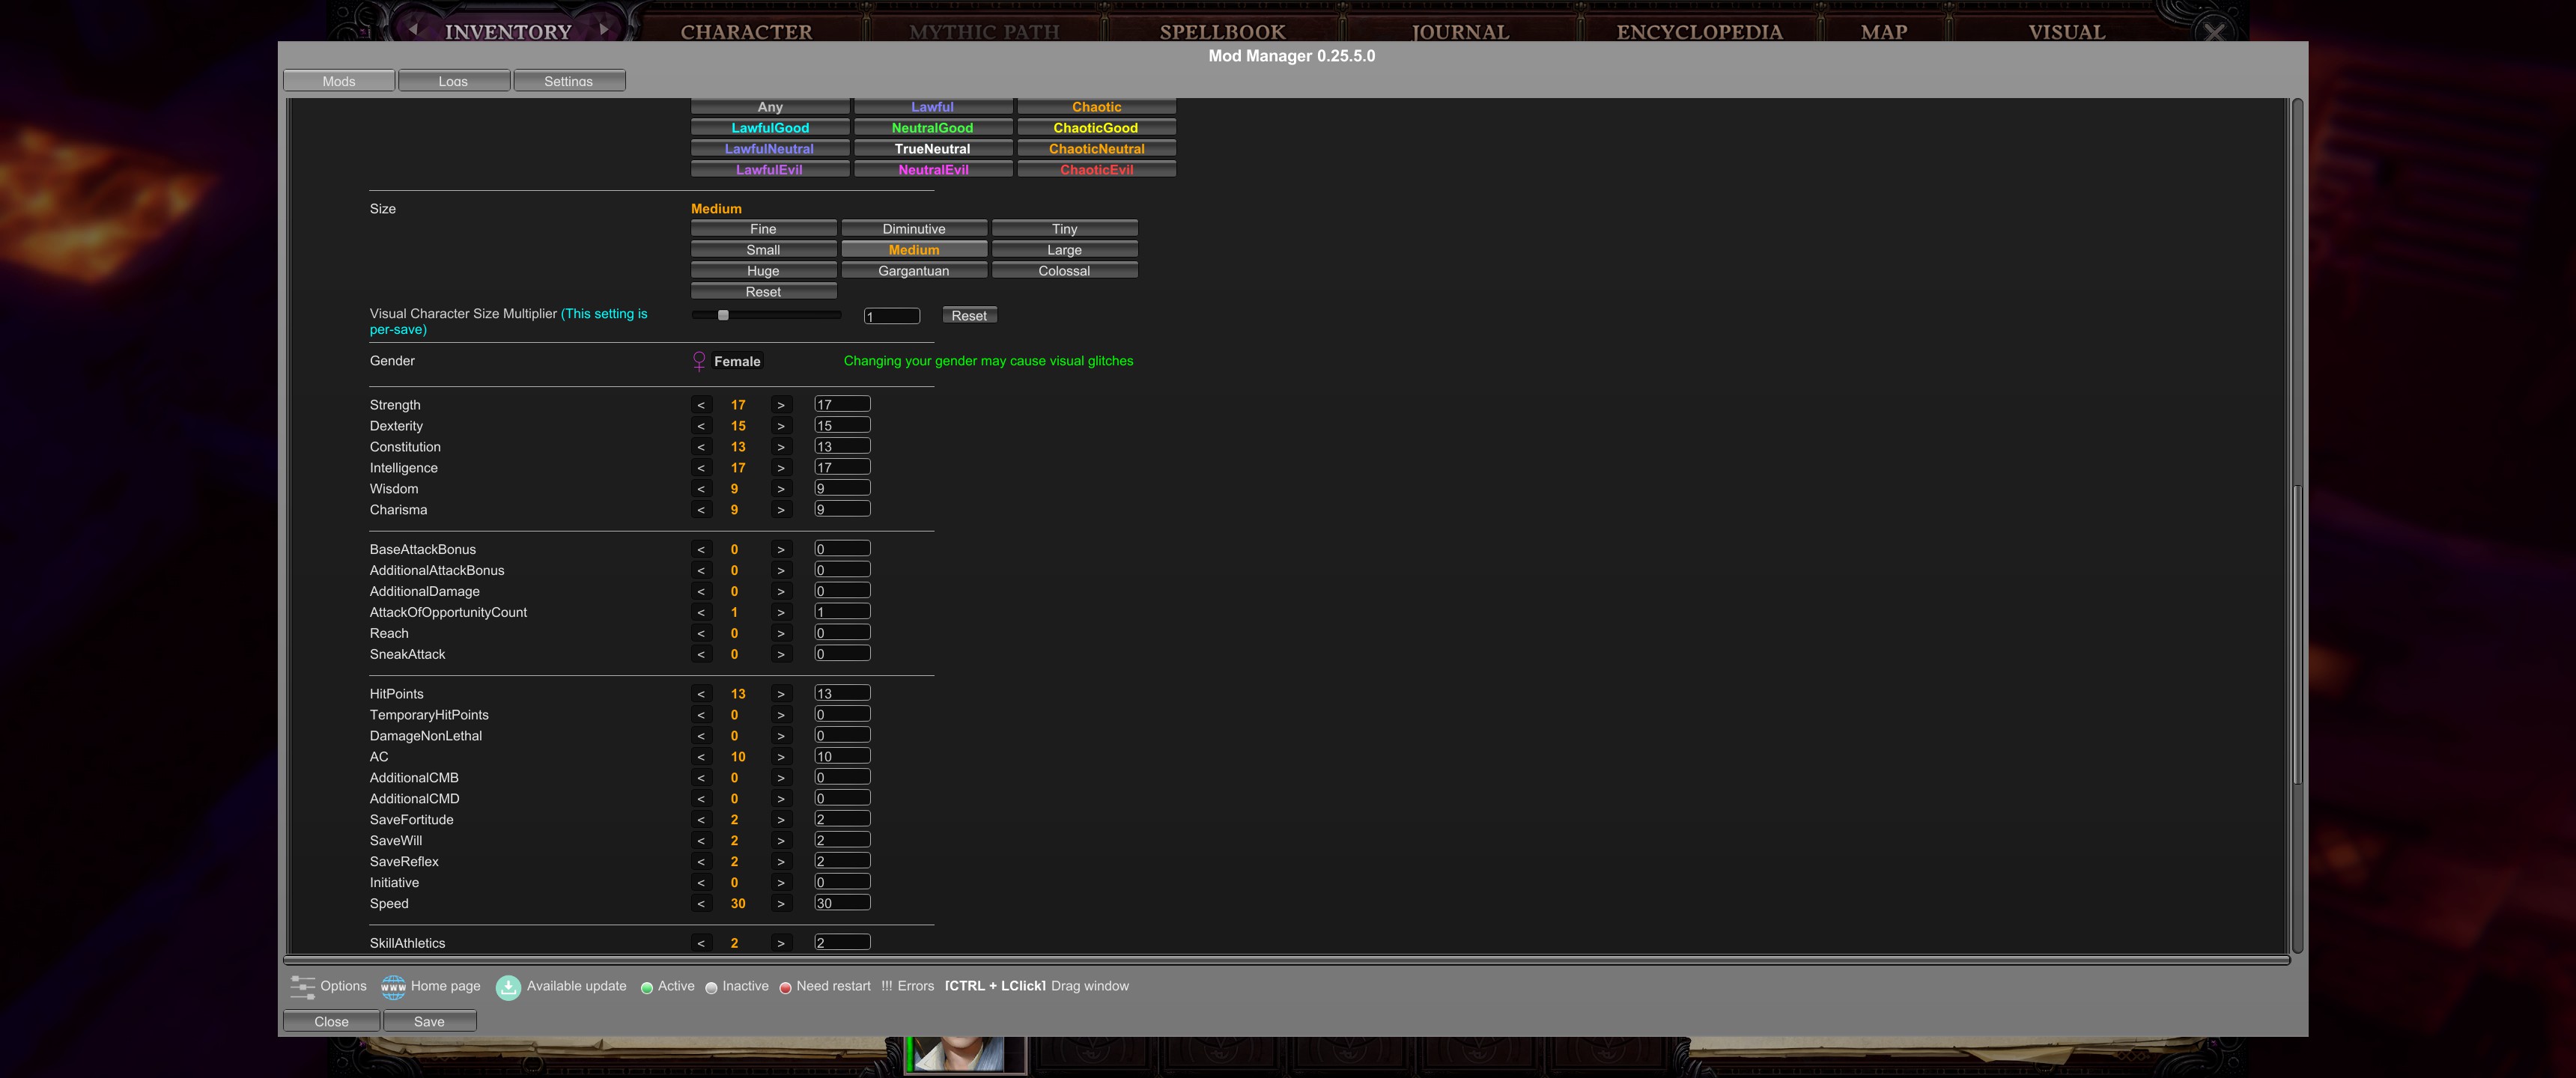Click the red Need restart indicator

(x=785, y=987)
